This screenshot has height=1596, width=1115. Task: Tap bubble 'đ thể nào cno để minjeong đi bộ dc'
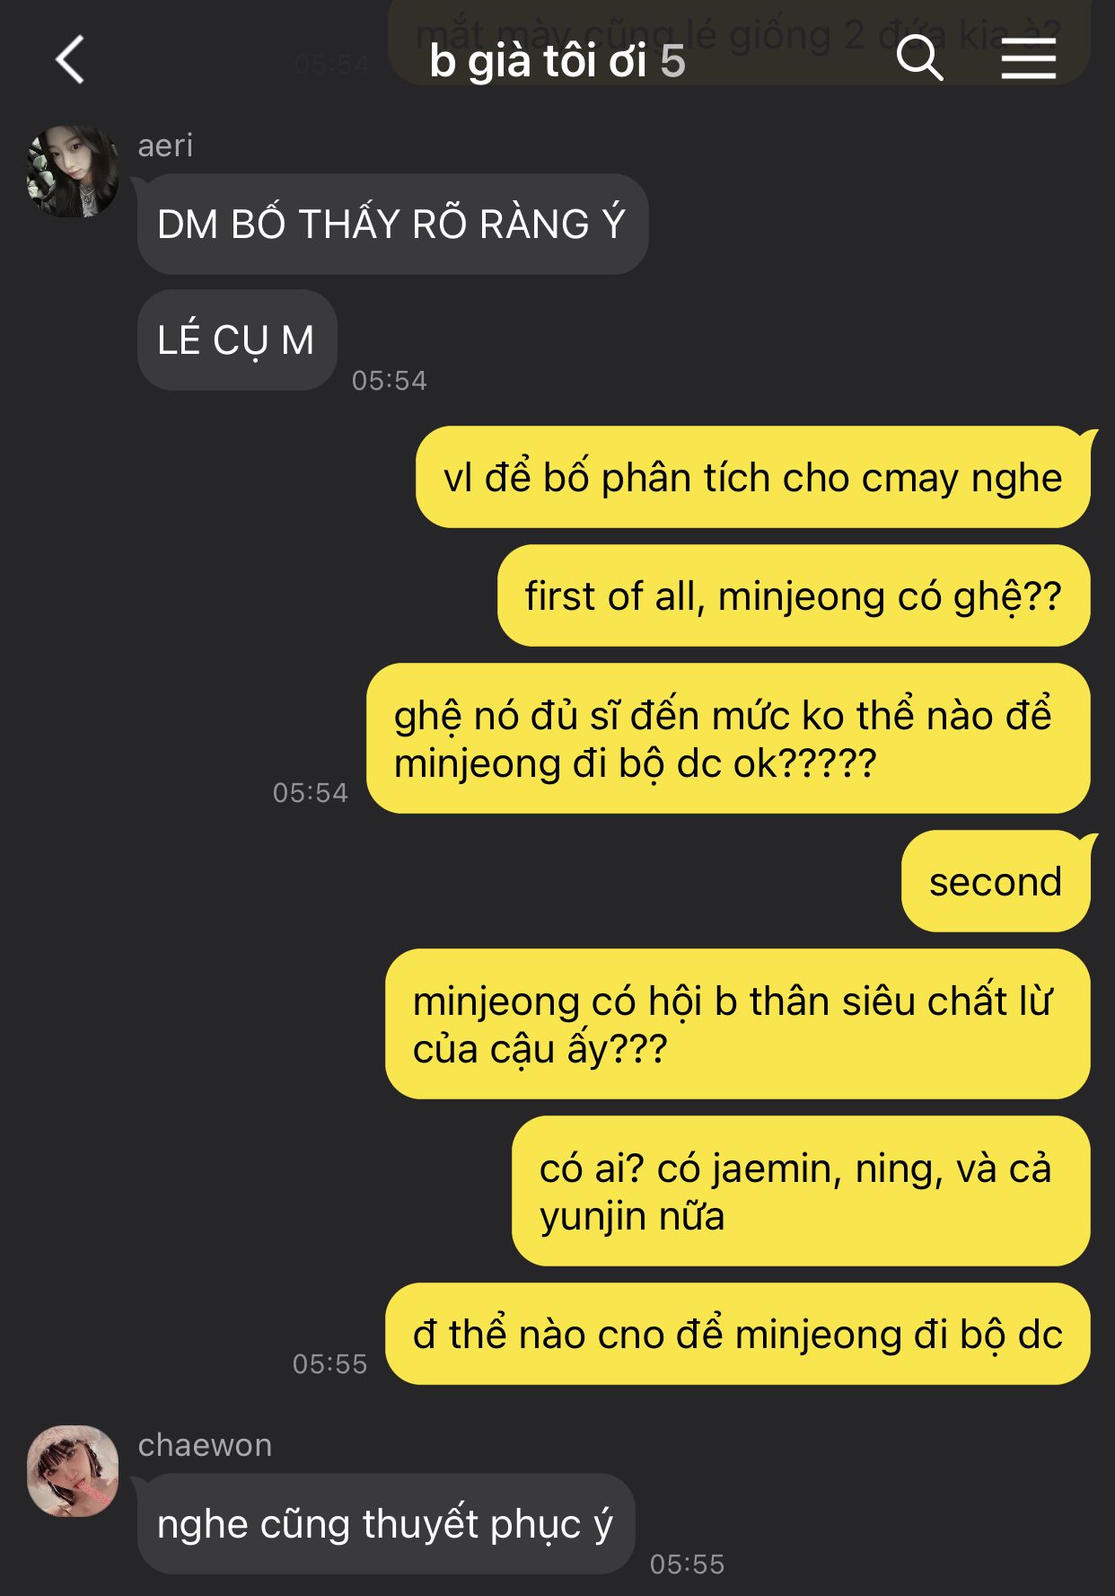738,1334
